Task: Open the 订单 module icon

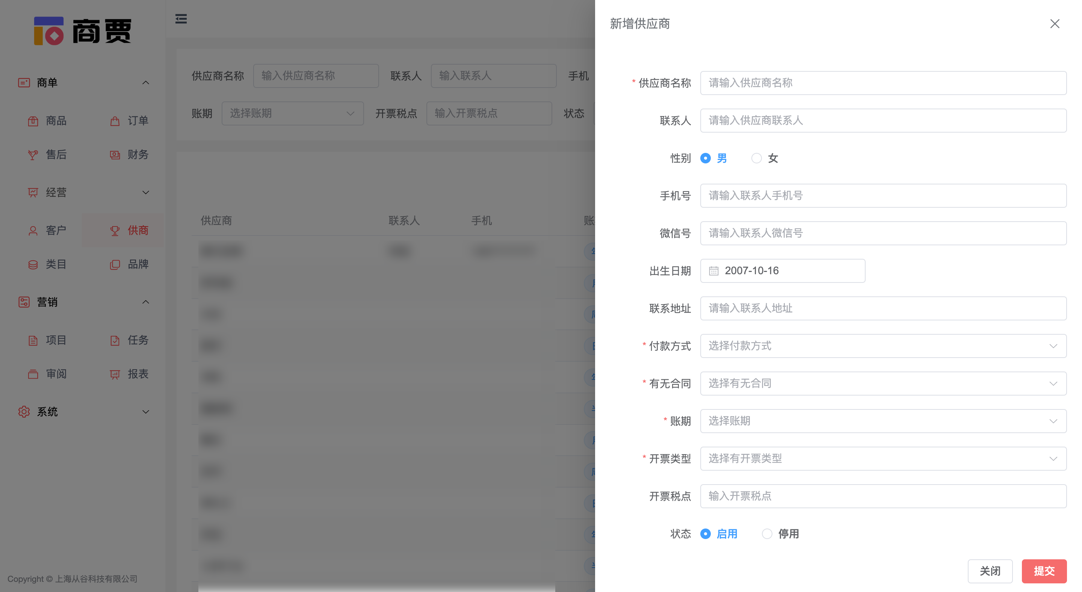Action: coord(115,121)
